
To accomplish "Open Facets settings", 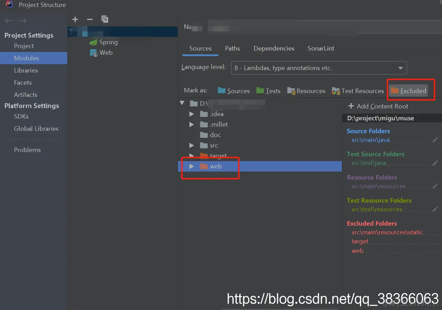I will pyautogui.click(x=23, y=83).
